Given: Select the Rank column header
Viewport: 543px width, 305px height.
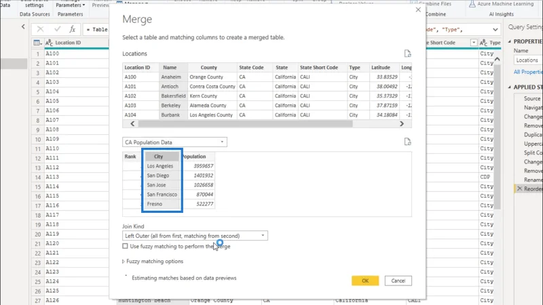Looking at the screenshot, I should click(x=130, y=157).
